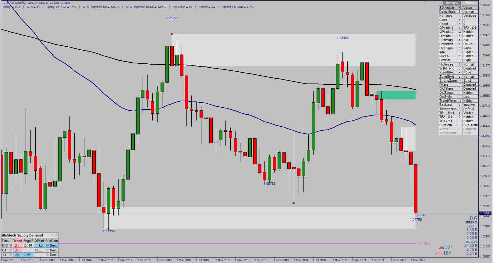Click the Clear action label

[448, 20]
